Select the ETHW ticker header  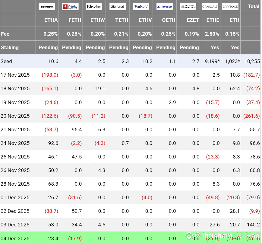coord(98,20)
